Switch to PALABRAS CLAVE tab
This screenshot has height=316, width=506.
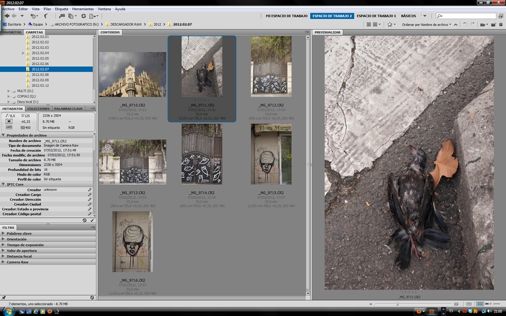pyautogui.click(x=68, y=109)
